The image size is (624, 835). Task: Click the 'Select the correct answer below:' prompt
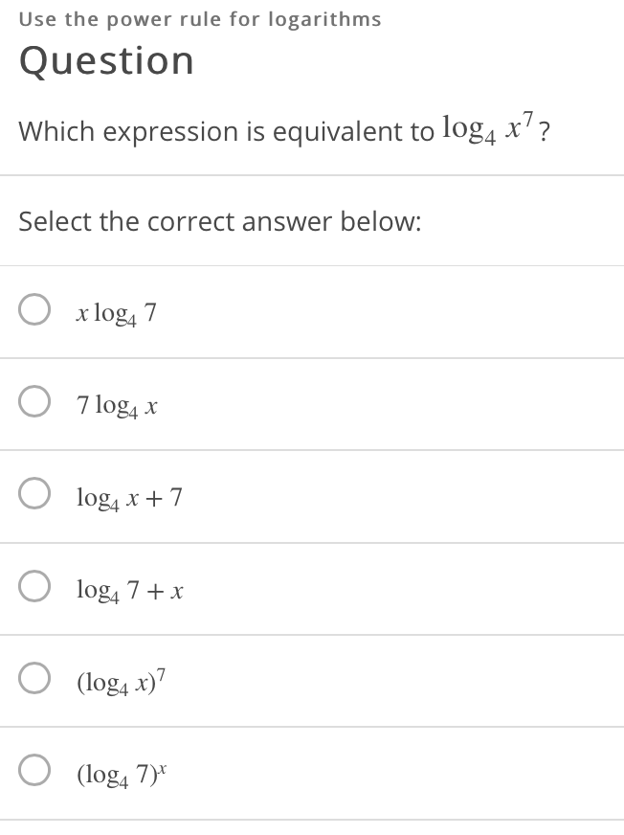[x=219, y=221]
